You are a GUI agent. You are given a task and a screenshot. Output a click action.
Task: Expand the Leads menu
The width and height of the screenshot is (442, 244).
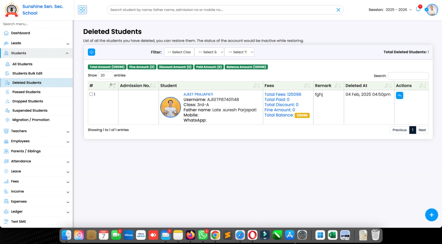pos(36,43)
